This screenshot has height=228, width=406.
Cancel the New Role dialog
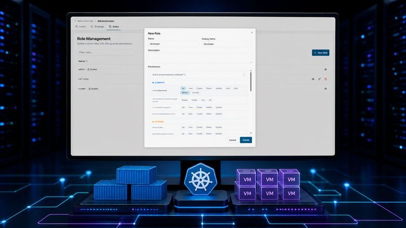coord(232,140)
